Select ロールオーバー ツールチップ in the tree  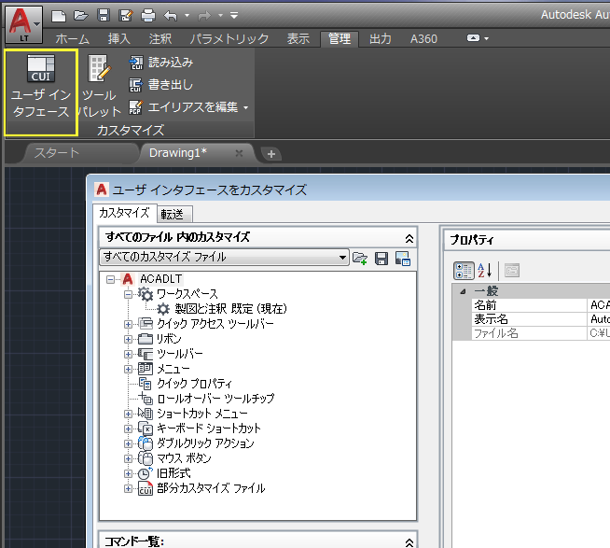coord(215,399)
